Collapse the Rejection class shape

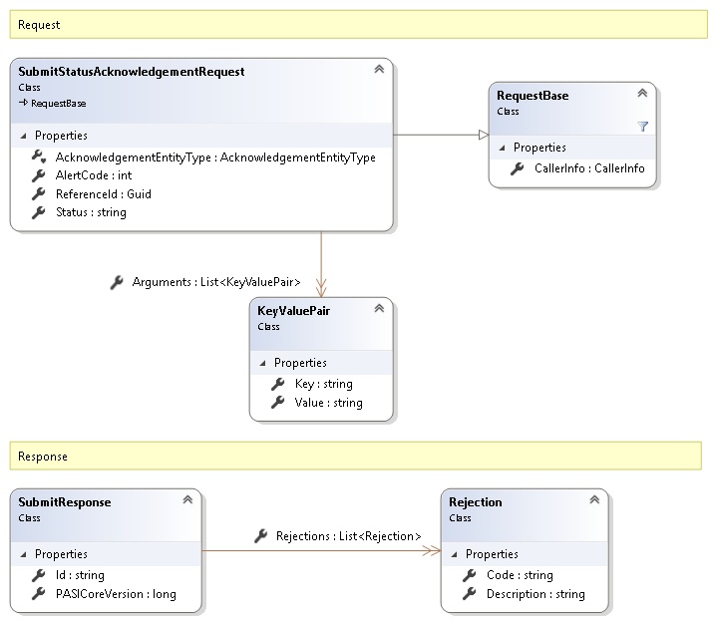594,500
